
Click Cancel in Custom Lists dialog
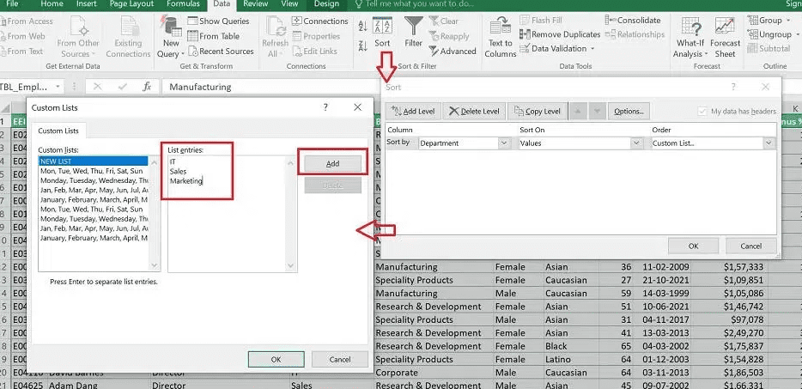point(339,359)
